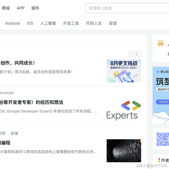Viewport: 169px width, 169px height.
Task: Open the 8月更文挑战 banner thumbnail
Action: pos(124,71)
